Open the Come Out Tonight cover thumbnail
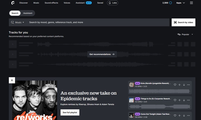 click(131, 115)
